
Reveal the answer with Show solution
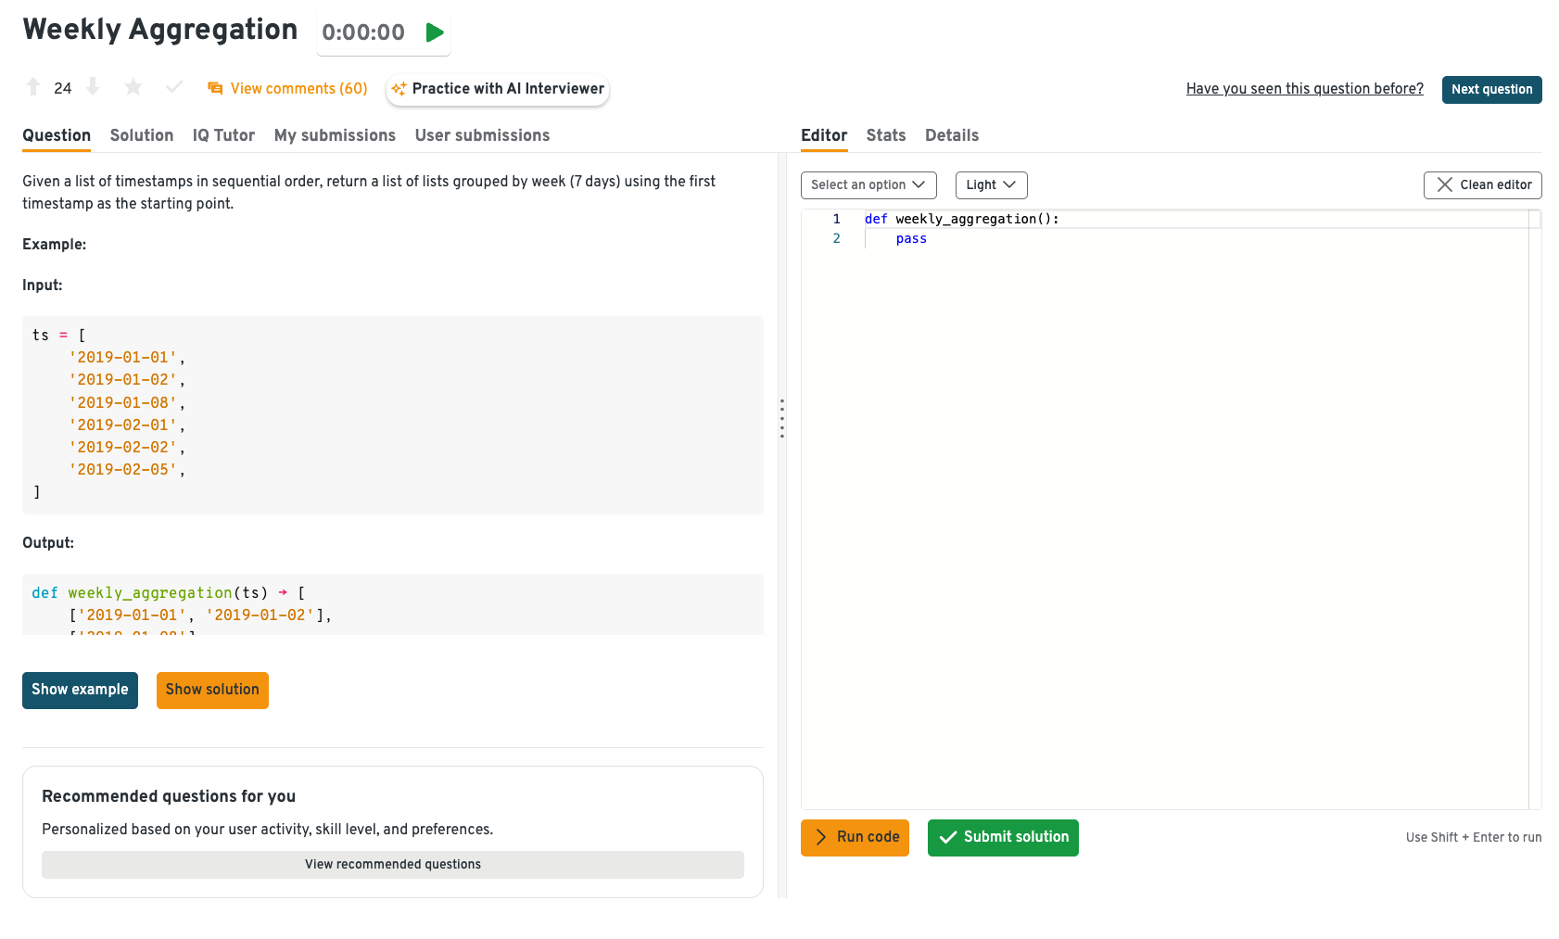212,691
